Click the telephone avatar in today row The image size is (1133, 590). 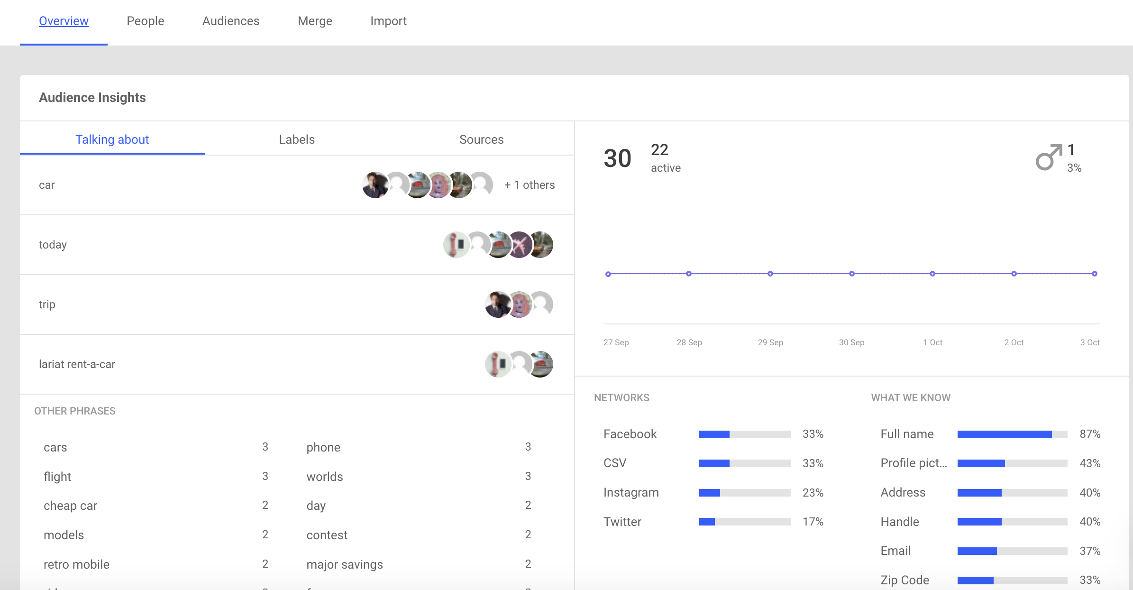[457, 245]
